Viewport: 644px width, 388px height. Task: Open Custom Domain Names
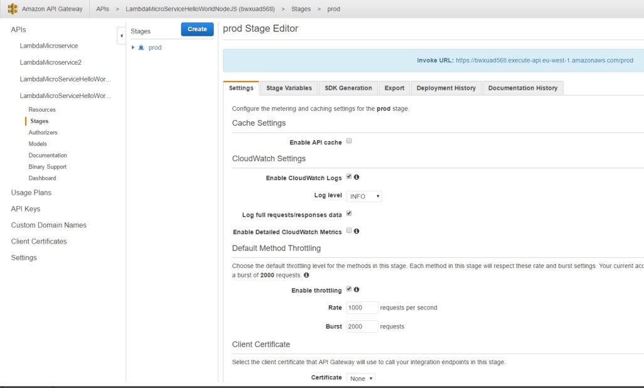(49, 225)
